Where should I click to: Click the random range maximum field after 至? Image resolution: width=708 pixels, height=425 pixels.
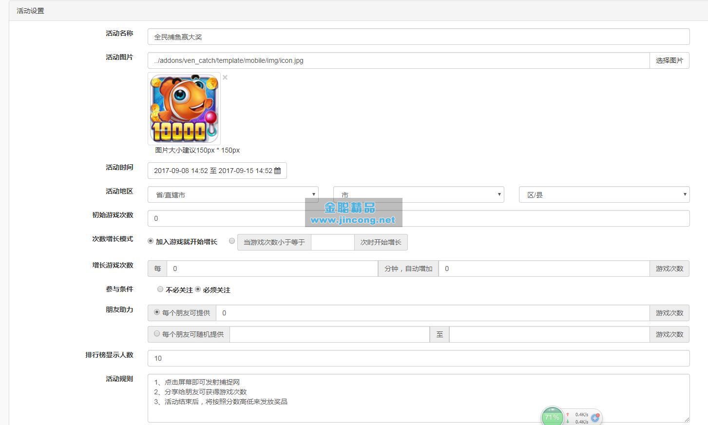coord(550,334)
